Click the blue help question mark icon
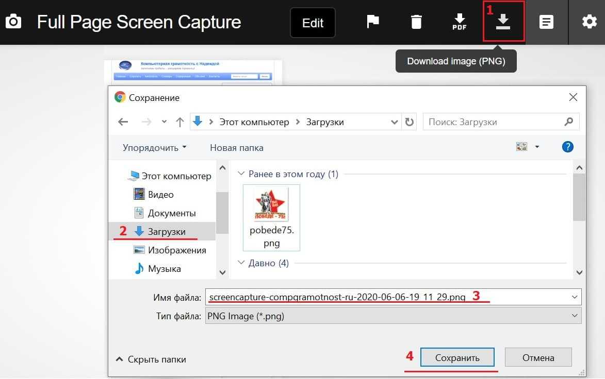 tap(567, 147)
